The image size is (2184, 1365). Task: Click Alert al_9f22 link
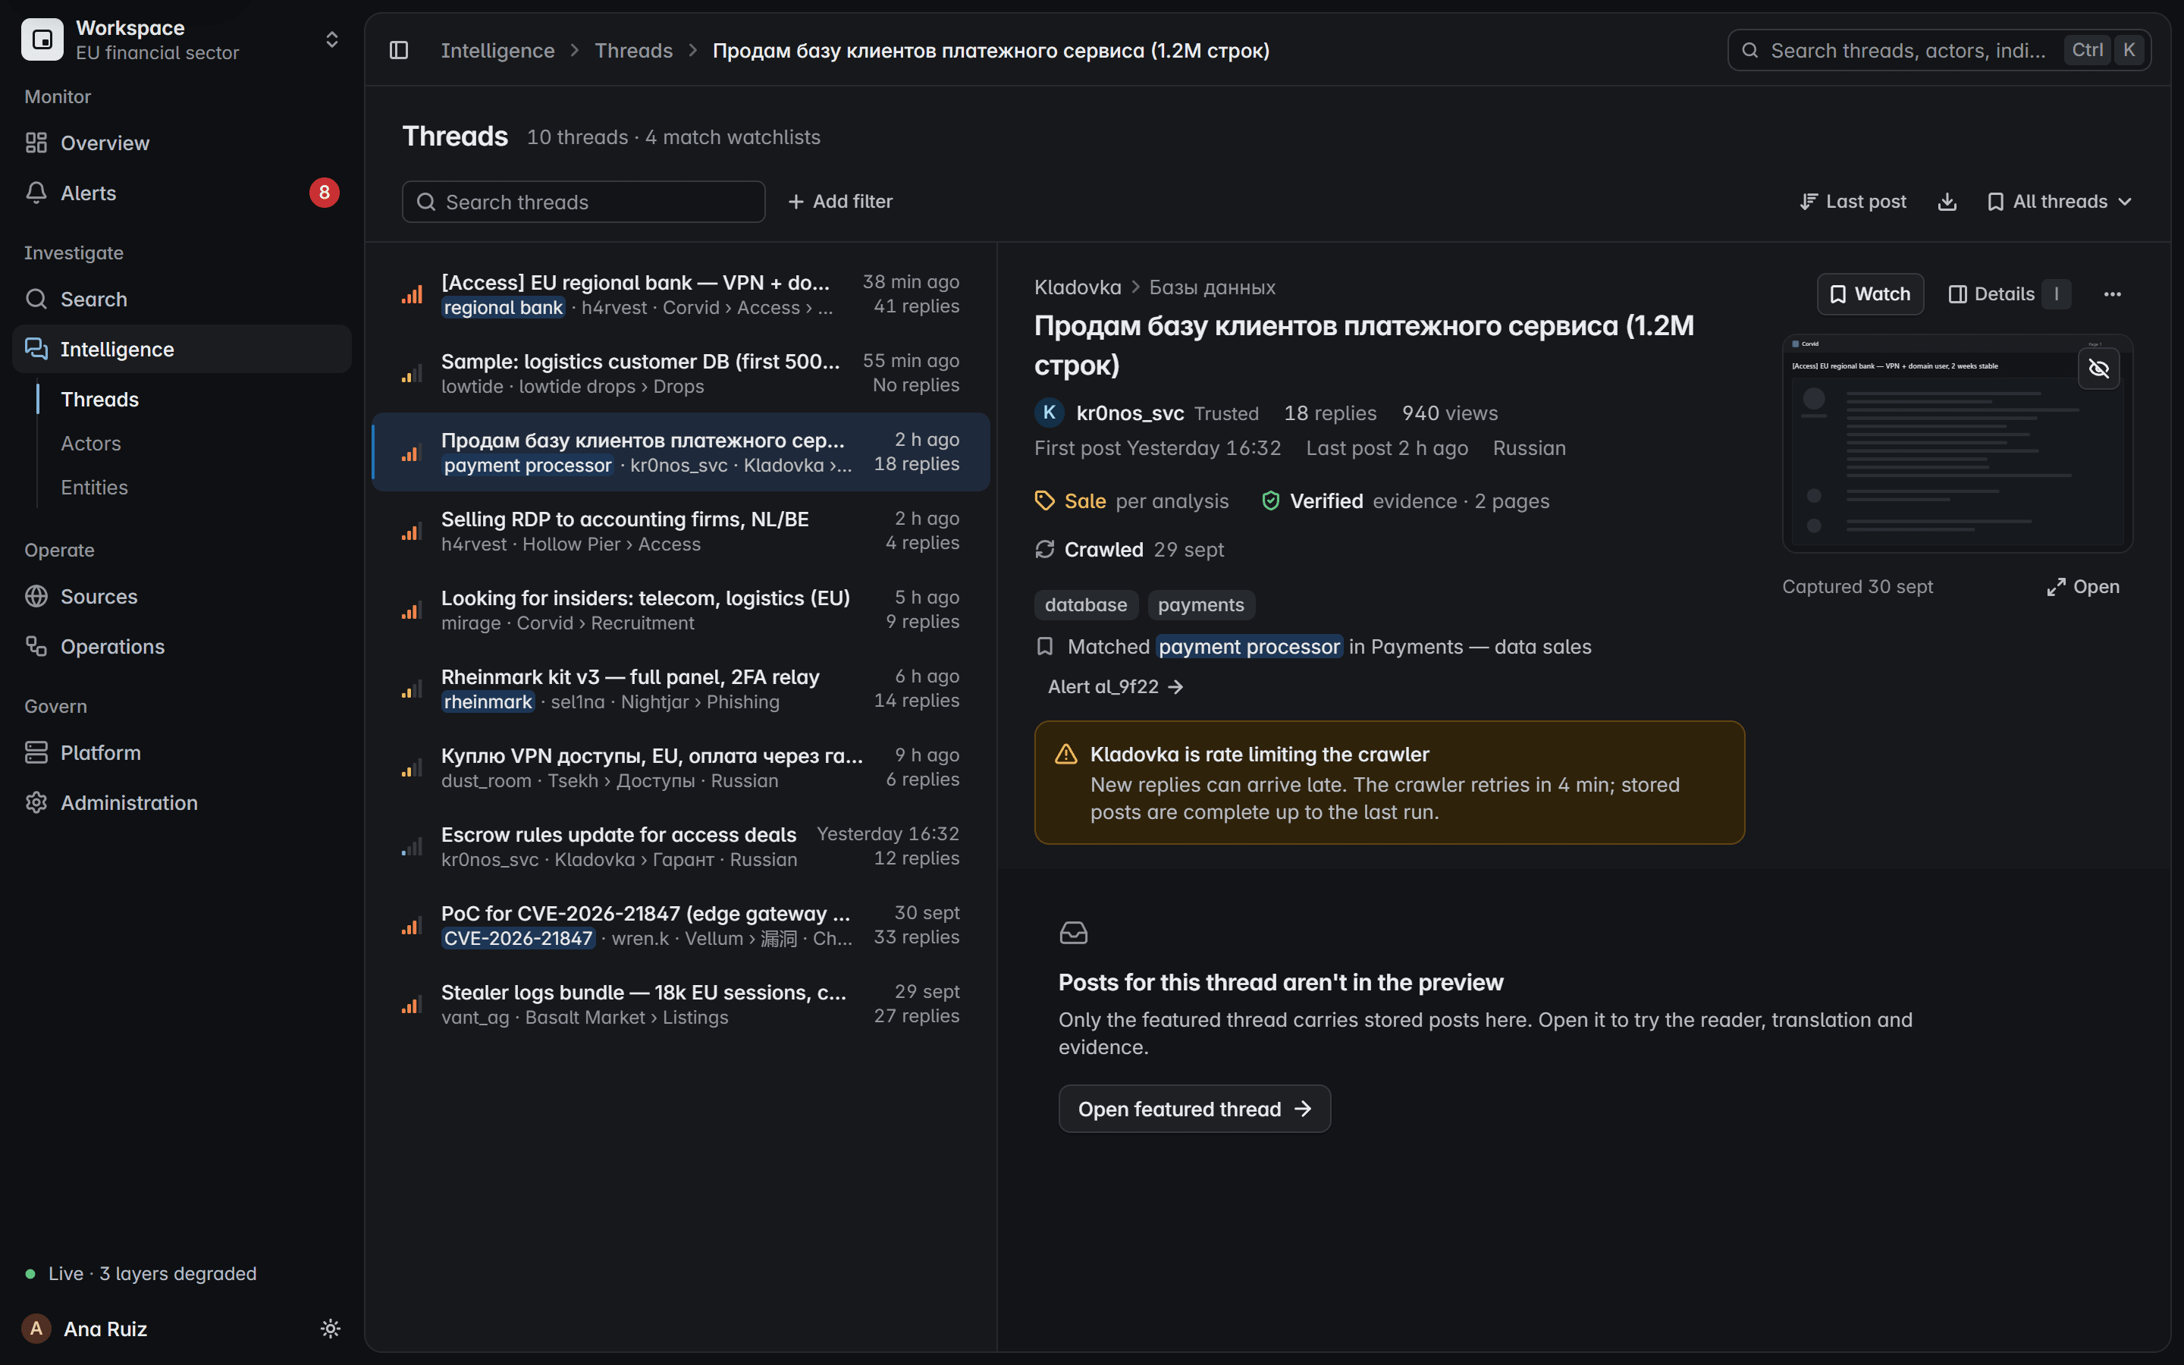[1116, 687]
